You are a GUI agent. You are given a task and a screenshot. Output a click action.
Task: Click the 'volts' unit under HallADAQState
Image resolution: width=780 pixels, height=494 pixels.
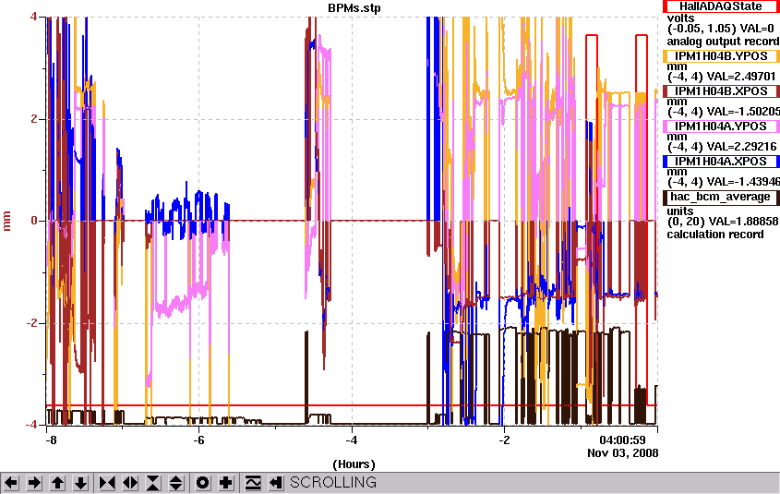tap(680, 18)
